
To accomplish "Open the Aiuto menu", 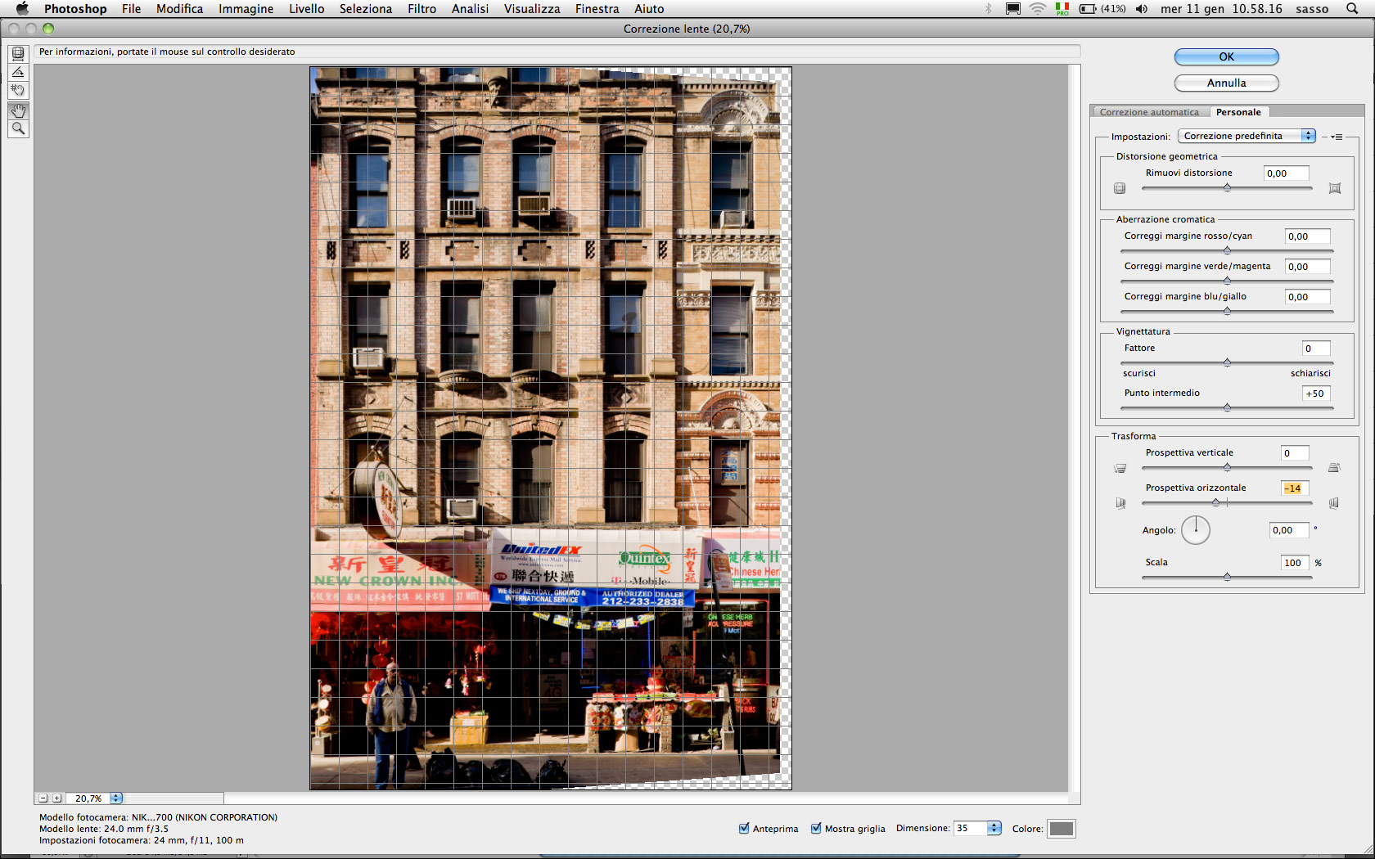I will click(649, 8).
